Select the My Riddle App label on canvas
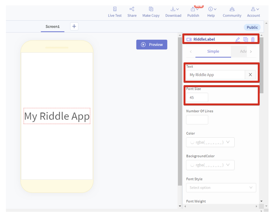Image resolution: width=275 pixels, height=215 pixels. point(57,116)
